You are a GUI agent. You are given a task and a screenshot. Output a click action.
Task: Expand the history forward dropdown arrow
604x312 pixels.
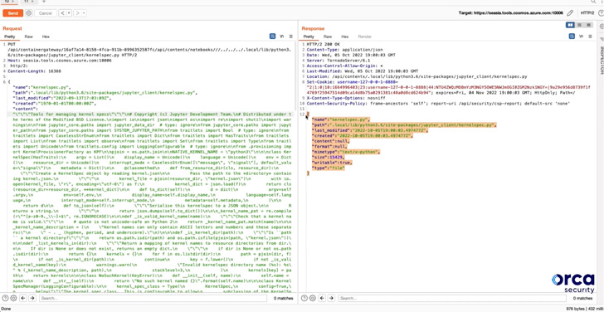(84, 13)
